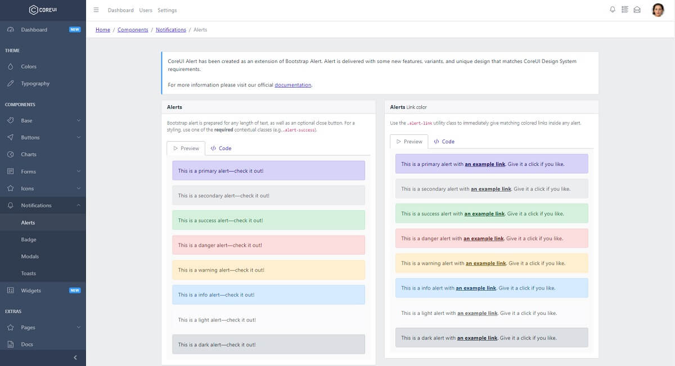Switch to the Code tab in Alerts panel
Image resolution: width=675 pixels, height=366 pixels.
[x=220, y=148]
